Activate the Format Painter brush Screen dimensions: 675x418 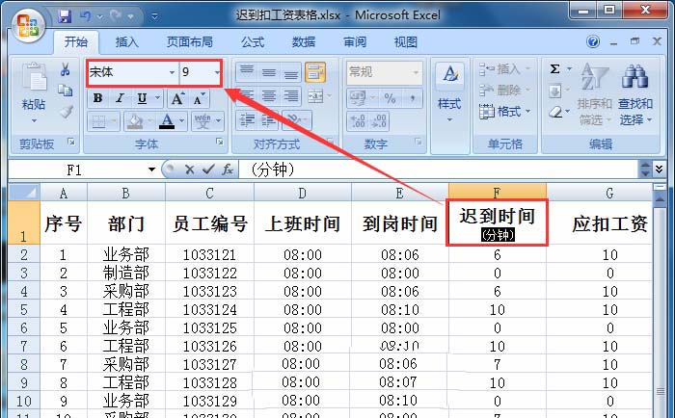pyautogui.click(x=66, y=112)
